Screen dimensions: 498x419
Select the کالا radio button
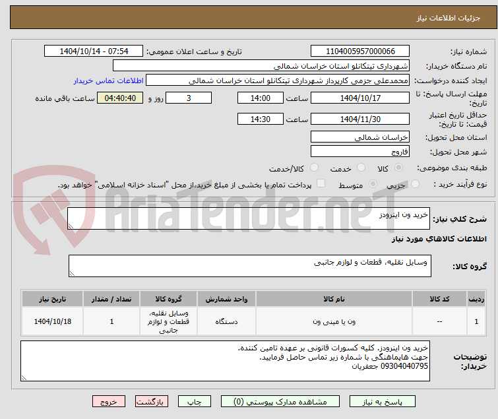click(398, 167)
